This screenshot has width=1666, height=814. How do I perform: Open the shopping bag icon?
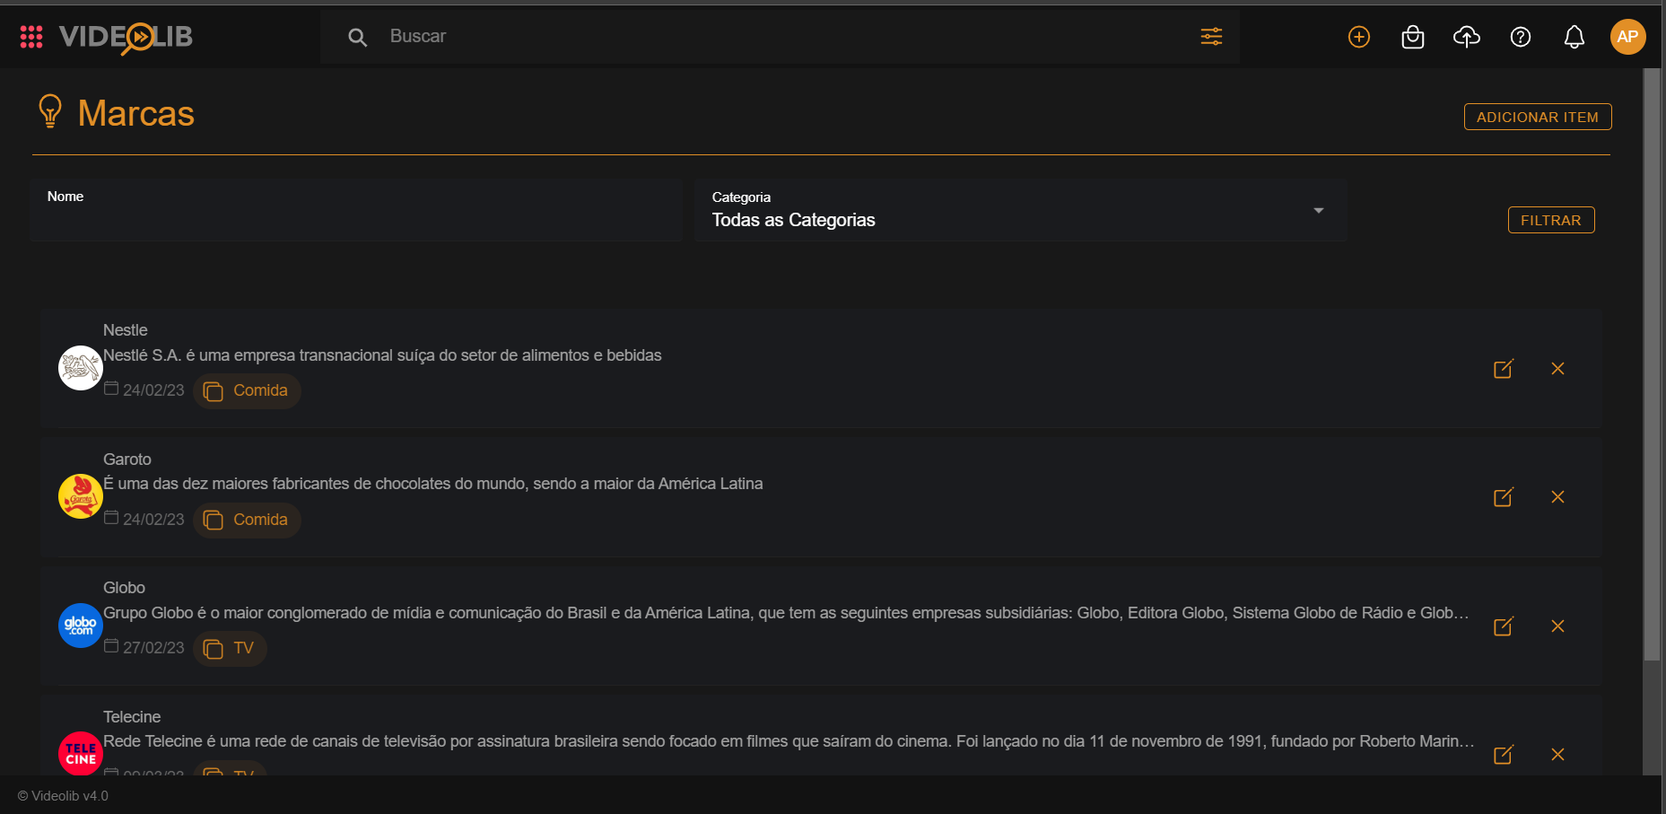1413,37
